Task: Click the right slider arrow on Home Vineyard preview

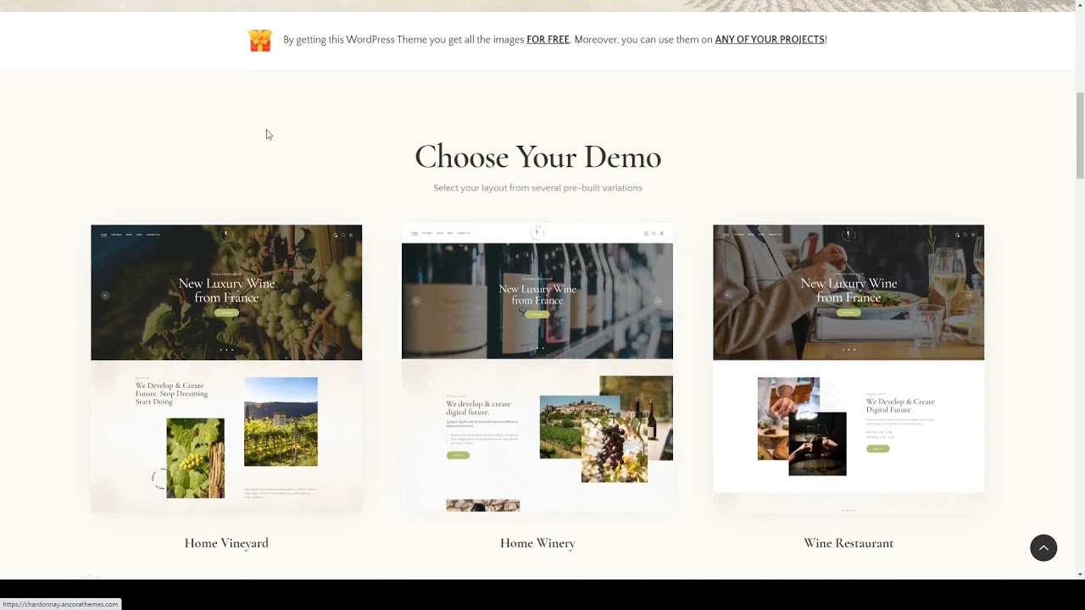Action: click(348, 295)
